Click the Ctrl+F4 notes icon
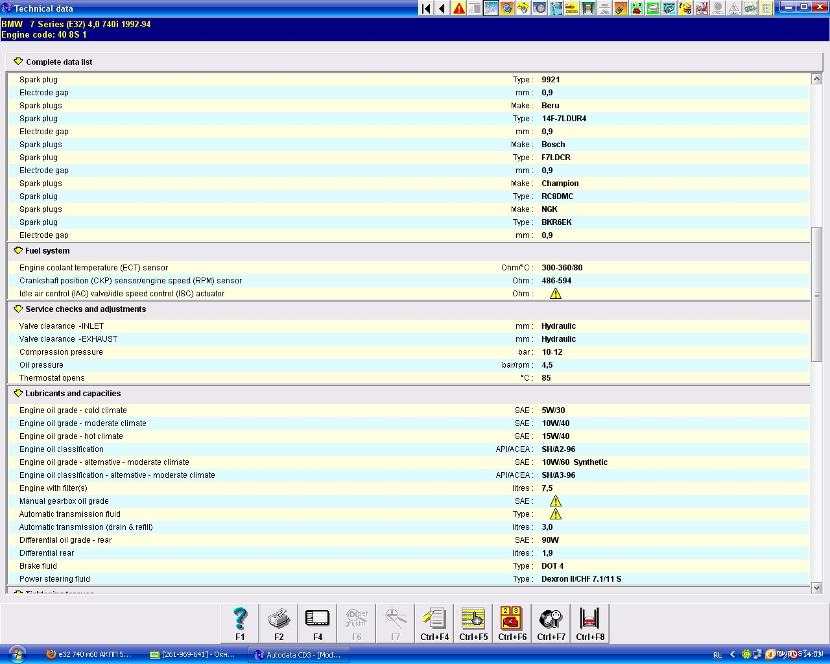 point(434,623)
